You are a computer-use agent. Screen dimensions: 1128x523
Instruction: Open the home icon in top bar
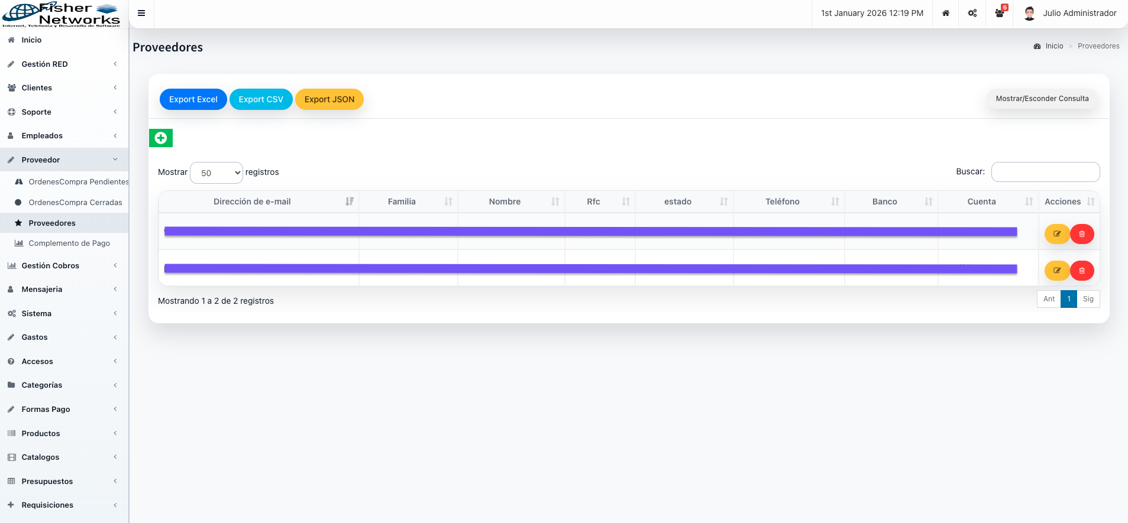tap(946, 13)
